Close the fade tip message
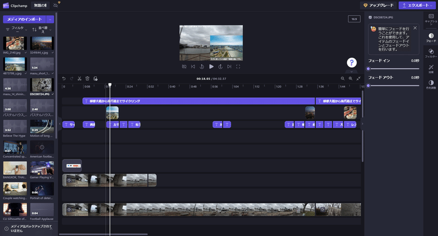This screenshot has height=236, width=438. pos(415,28)
